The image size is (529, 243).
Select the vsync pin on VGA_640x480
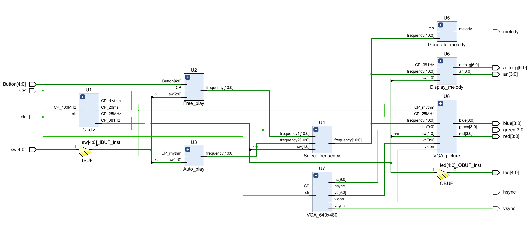(x=339, y=206)
